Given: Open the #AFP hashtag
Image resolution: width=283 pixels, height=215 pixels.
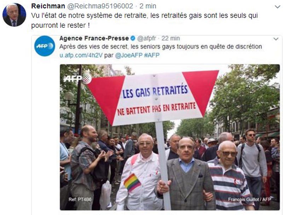Looking at the screenshot, I should [152, 55].
